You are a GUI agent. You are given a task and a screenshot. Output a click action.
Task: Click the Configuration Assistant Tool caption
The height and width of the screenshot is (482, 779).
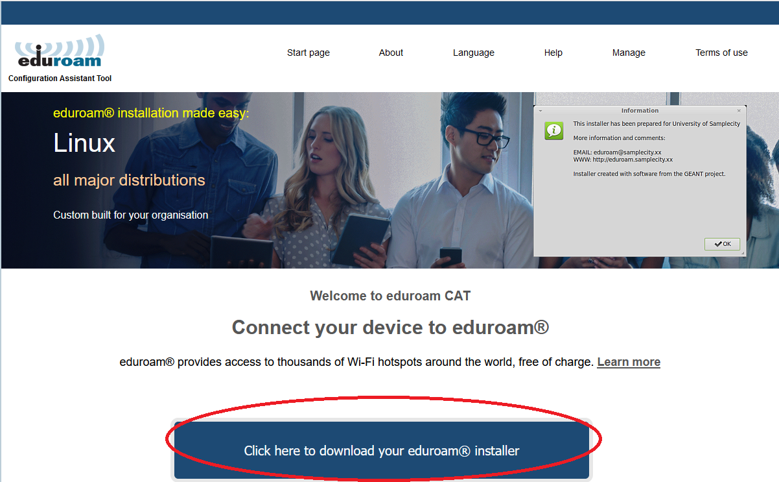tap(60, 78)
